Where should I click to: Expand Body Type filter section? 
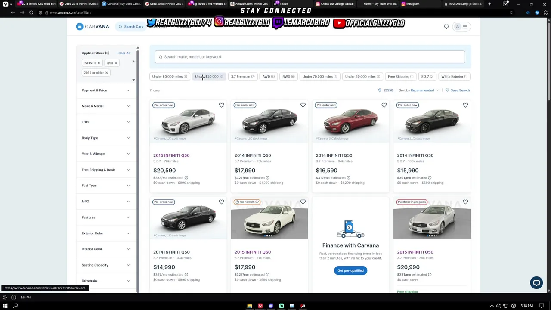point(105,138)
